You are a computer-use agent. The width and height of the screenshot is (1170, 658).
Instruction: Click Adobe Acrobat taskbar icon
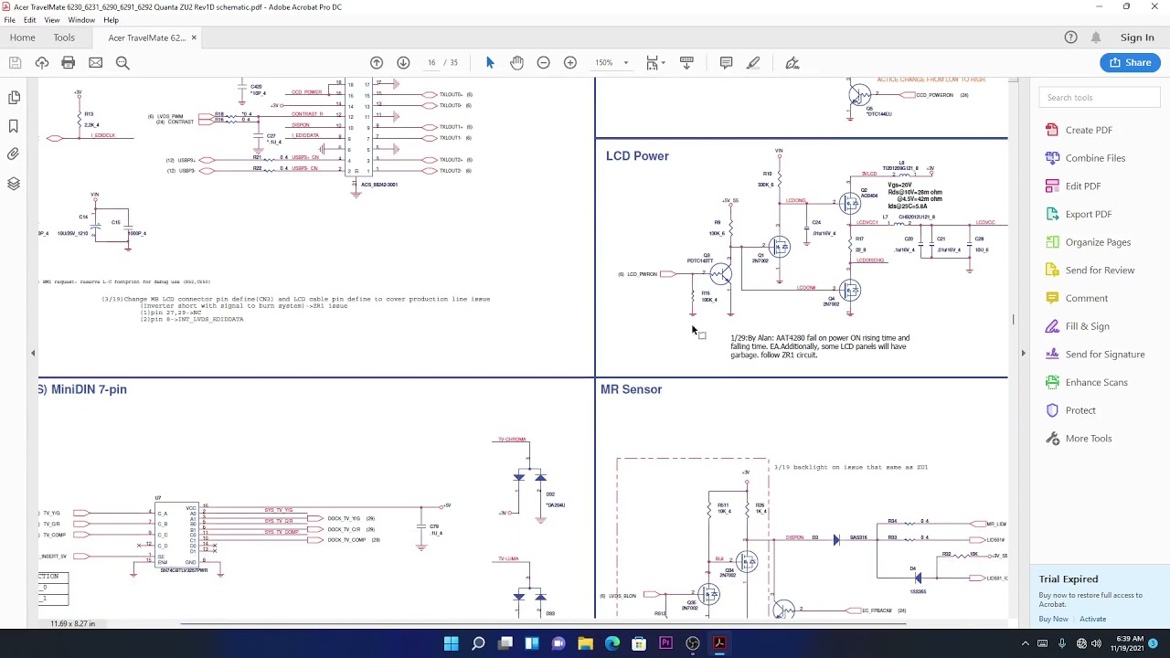tap(719, 643)
